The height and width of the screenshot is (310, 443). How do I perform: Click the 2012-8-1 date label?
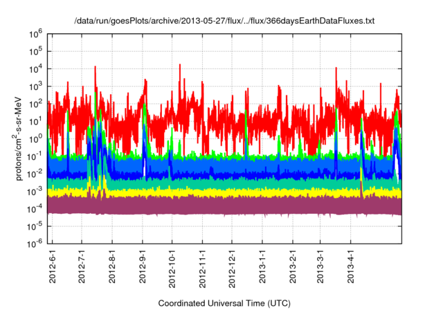pos(112,266)
